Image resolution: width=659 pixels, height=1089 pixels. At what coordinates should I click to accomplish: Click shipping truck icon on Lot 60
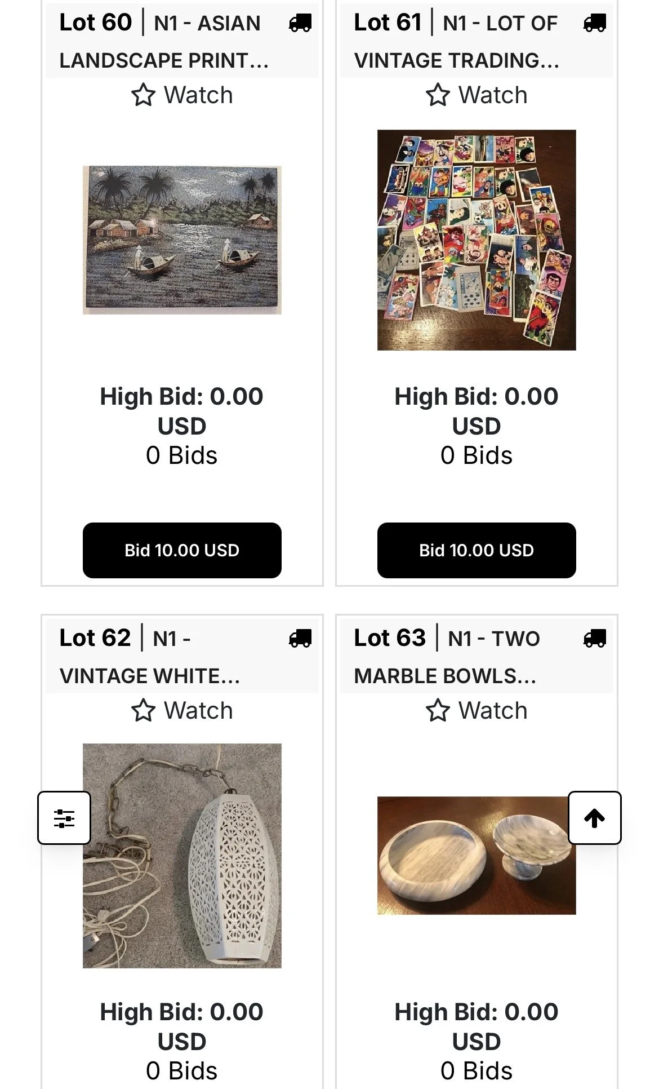[x=300, y=23]
